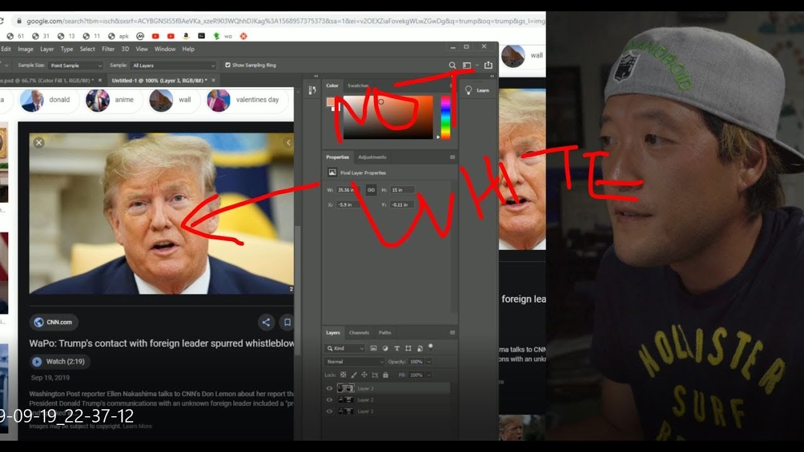Screen dimensions: 804x452
Task: Filter layers by smart objects icon
Action: click(420, 348)
